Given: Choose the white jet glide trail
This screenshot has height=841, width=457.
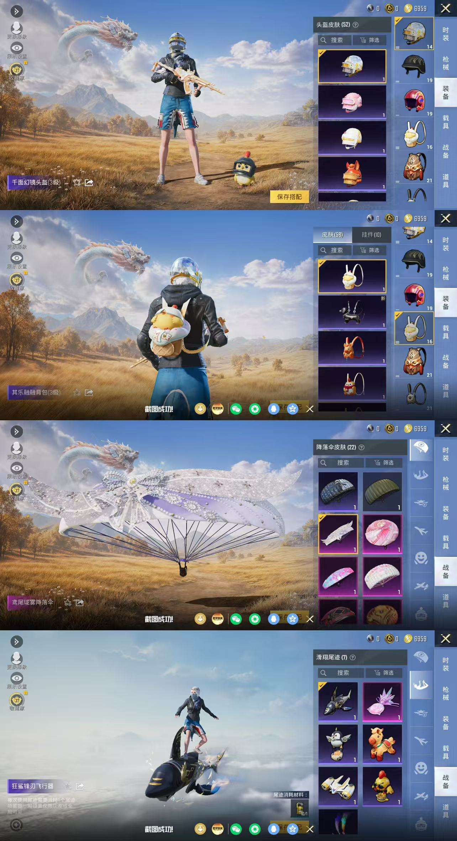Looking at the screenshot, I should tap(338, 786).
